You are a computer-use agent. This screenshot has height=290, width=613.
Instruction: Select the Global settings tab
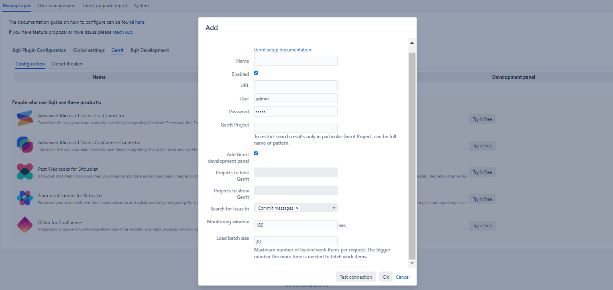(x=89, y=50)
